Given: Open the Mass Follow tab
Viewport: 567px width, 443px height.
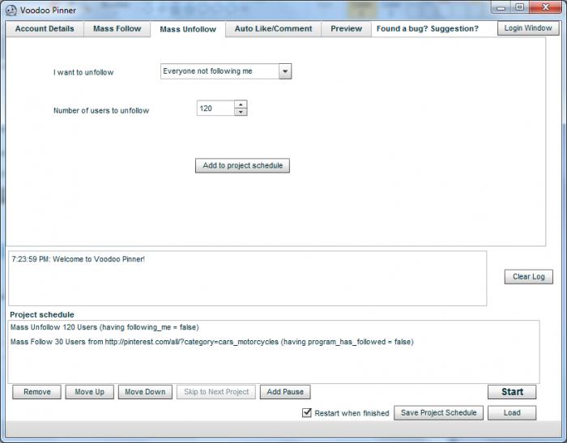Looking at the screenshot, I should pos(117,29).
